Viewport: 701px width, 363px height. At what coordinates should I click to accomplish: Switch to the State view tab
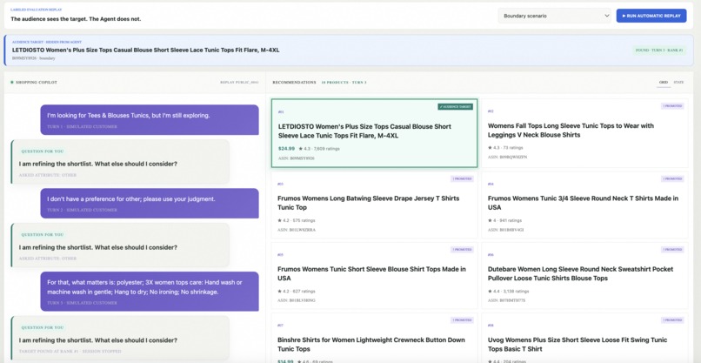coord(678,83)
